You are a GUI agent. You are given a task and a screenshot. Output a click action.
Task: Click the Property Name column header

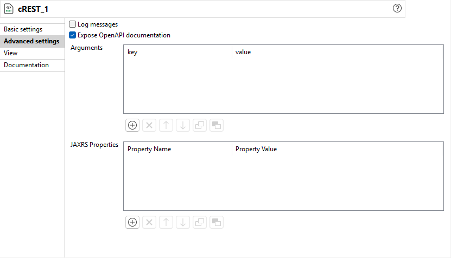(x=178, y=149)
